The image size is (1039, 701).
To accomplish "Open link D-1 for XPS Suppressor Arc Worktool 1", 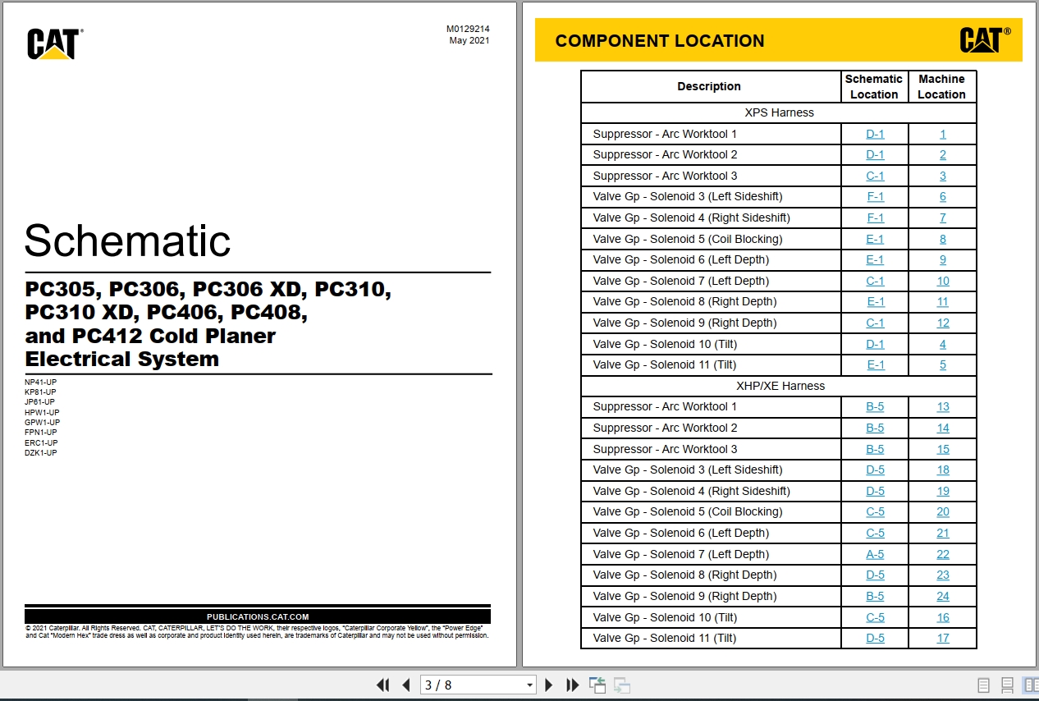I will click(x=875, y=134).
